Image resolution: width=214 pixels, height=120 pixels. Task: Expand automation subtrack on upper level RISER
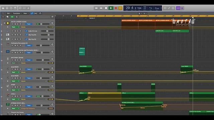click(x=8, y=72)
